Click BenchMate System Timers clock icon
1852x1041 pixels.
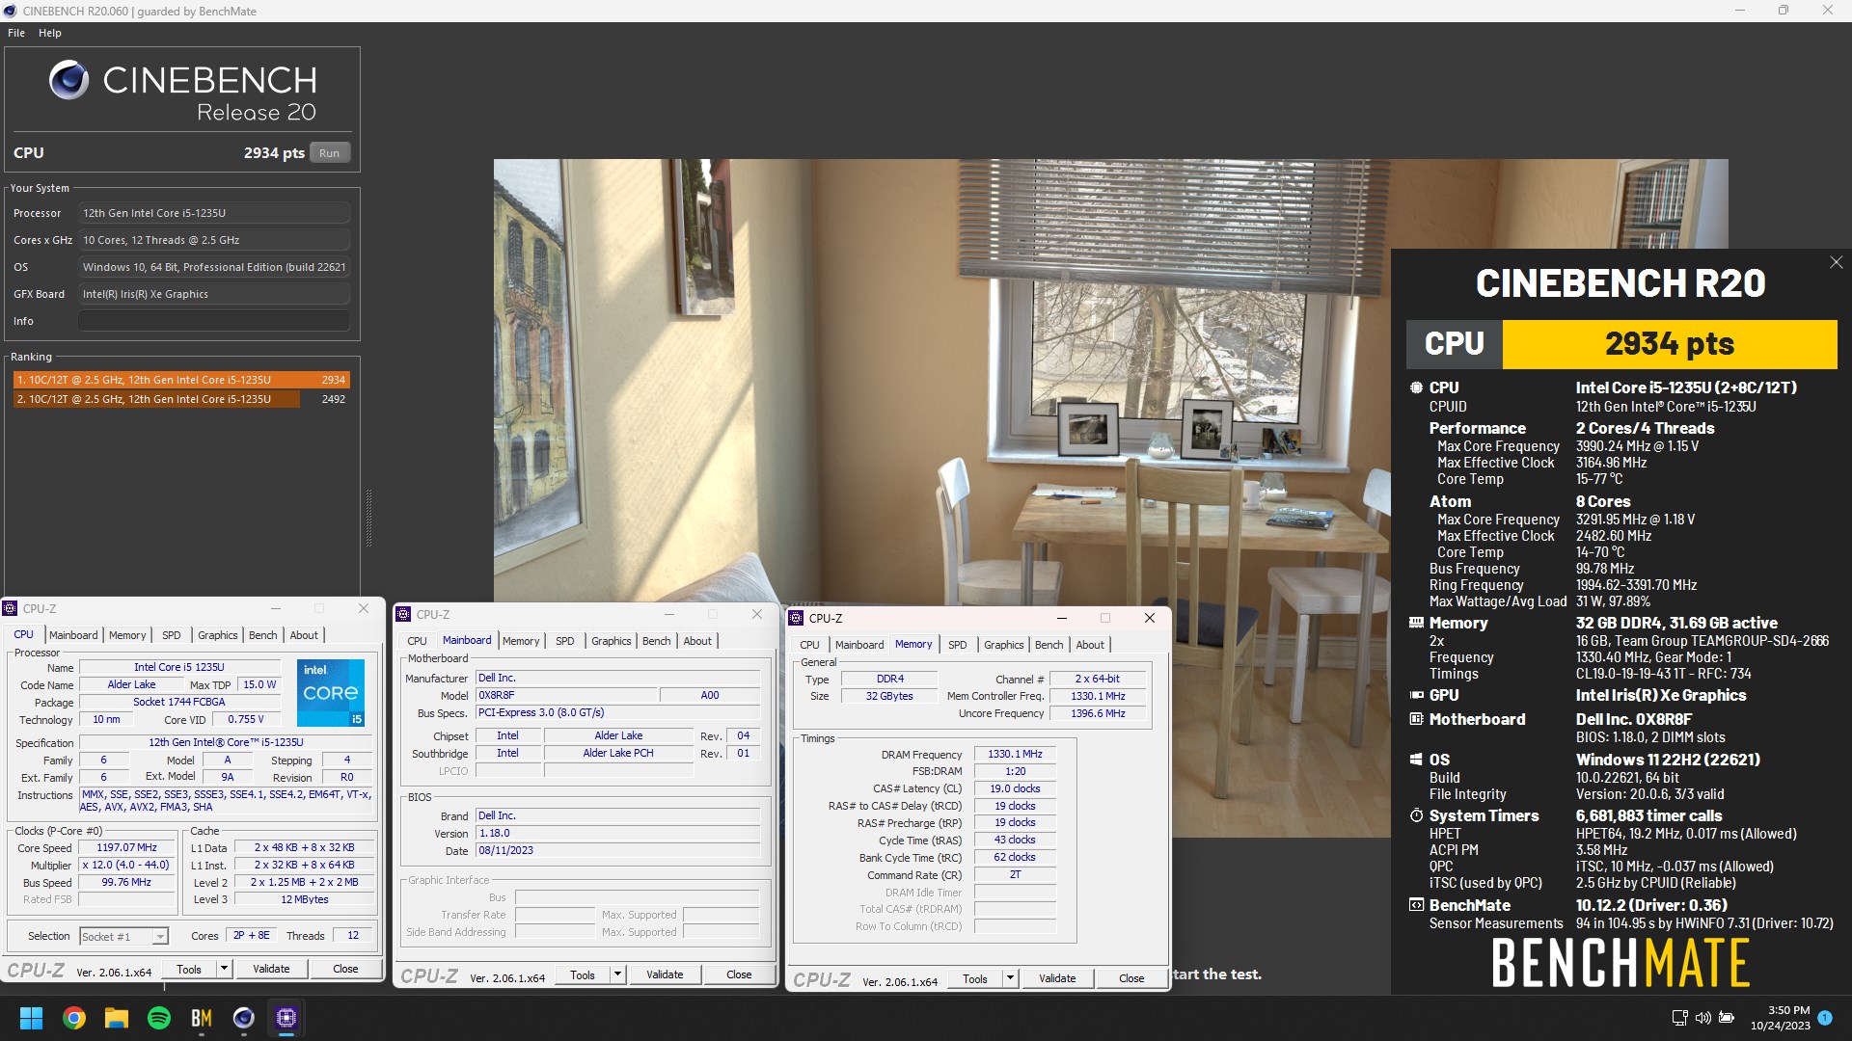coord(1416,815)
